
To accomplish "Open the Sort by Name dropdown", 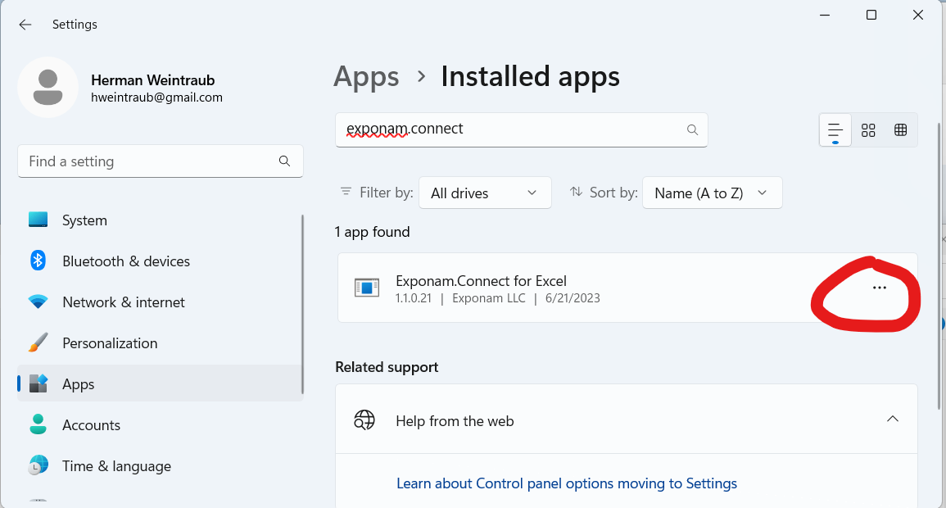I will (x=712, y=193).
